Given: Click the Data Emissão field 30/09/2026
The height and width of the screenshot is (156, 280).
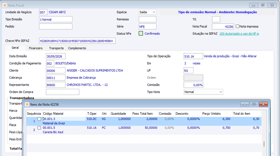Looking at the screenshot, I should 56,56.
